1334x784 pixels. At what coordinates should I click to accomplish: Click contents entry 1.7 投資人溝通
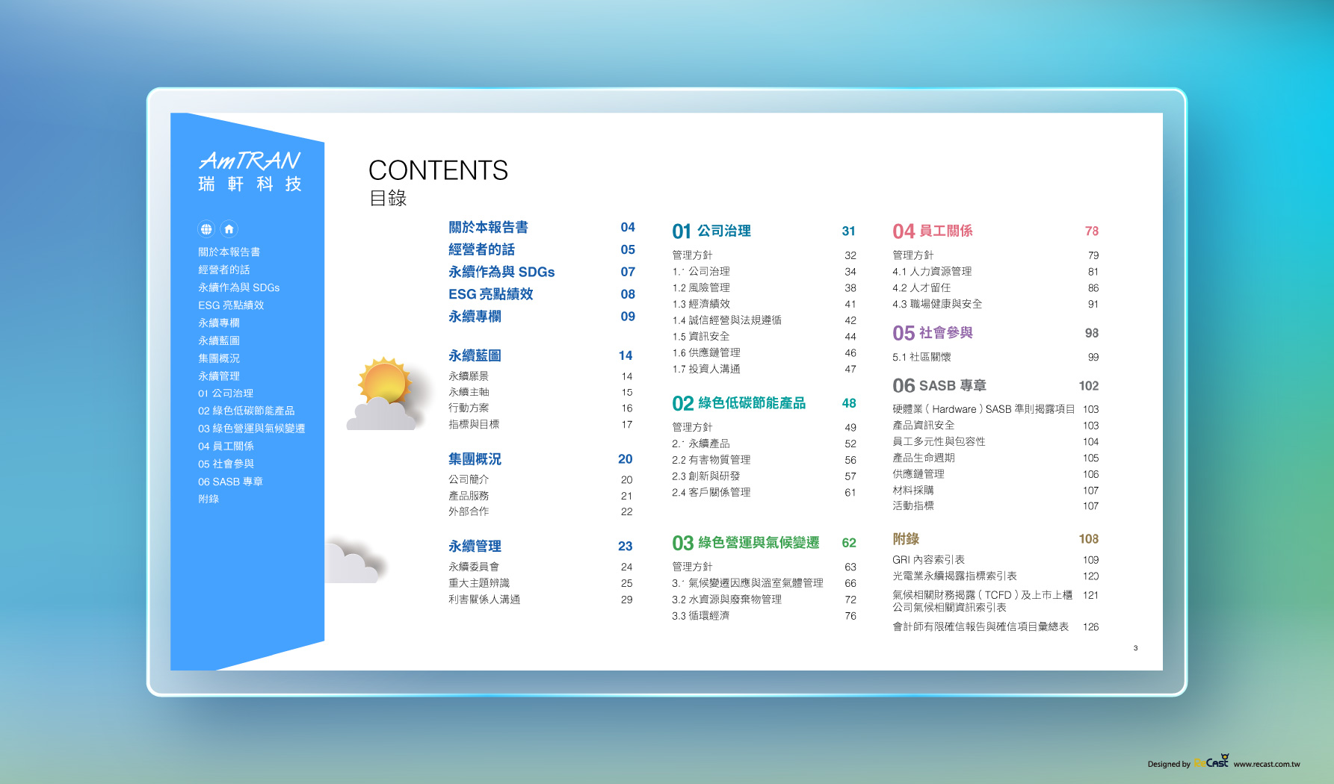tap(706, 369)
